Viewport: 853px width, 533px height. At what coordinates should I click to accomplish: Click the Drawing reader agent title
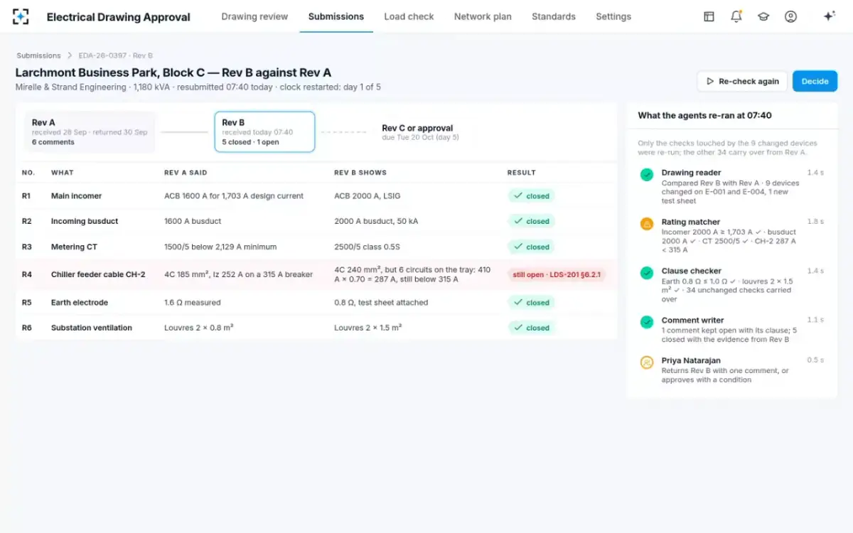coord(691,173)
